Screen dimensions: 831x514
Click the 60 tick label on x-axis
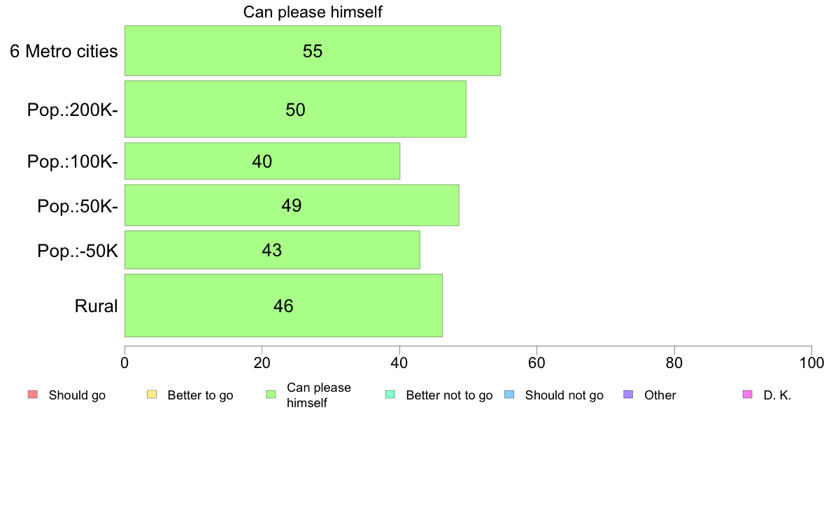pyautogui.click(x=537, y=362)
